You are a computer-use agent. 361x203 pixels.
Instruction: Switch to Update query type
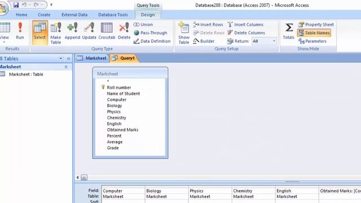89,31
